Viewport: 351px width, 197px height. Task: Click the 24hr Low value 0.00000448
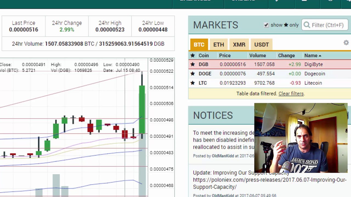pyautogui.click(x=153, y=30)
